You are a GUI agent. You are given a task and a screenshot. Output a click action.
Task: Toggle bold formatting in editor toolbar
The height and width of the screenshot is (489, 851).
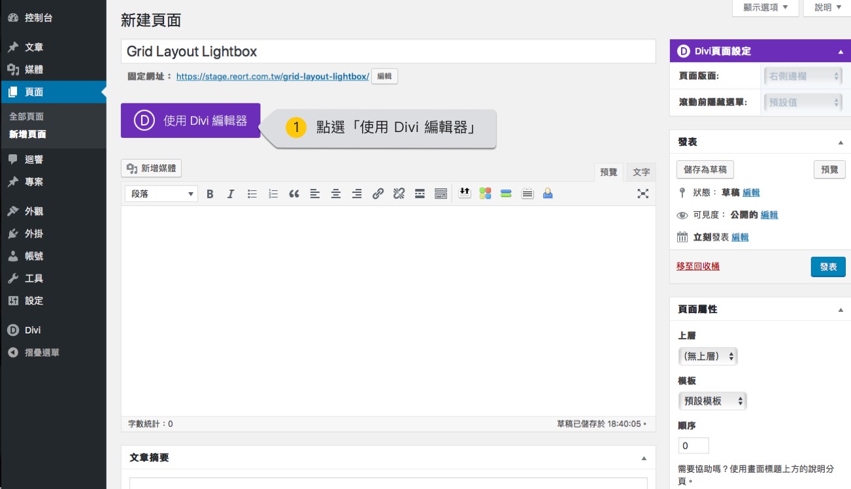tap(210, 194)
